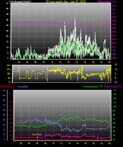Click temperature scale value 110
The image size is (123, 147).
pos(114,103)
